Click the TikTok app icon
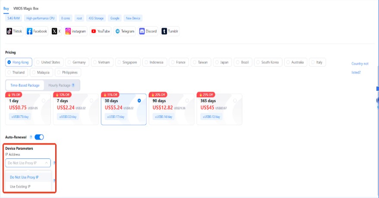The width and height of the screenshot is (379, 198). click(x=9, y=31)
